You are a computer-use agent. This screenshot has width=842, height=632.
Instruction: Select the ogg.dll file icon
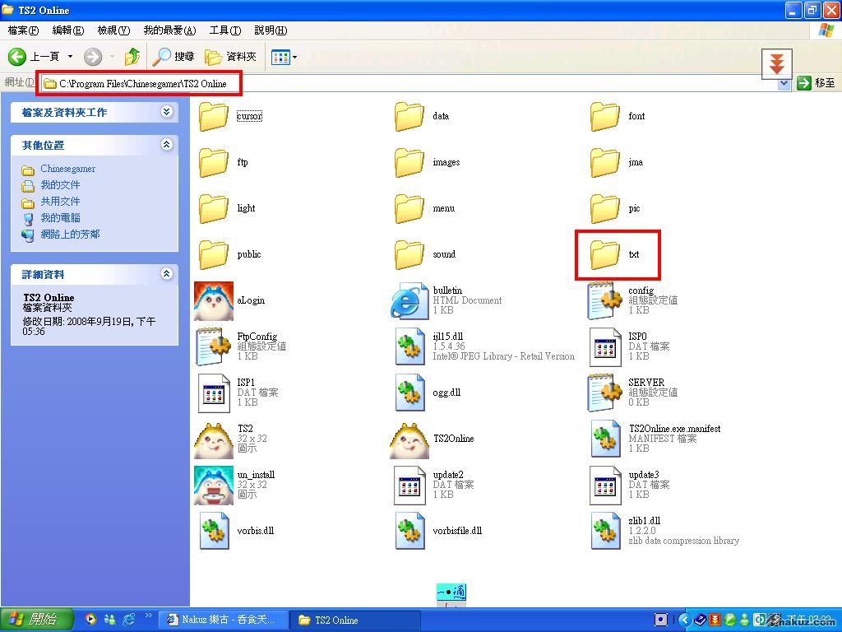[x=409, y=393]
